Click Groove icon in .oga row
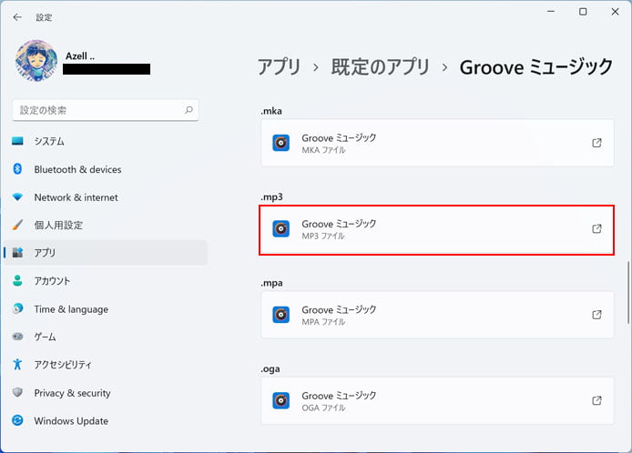 pos(280,400)
